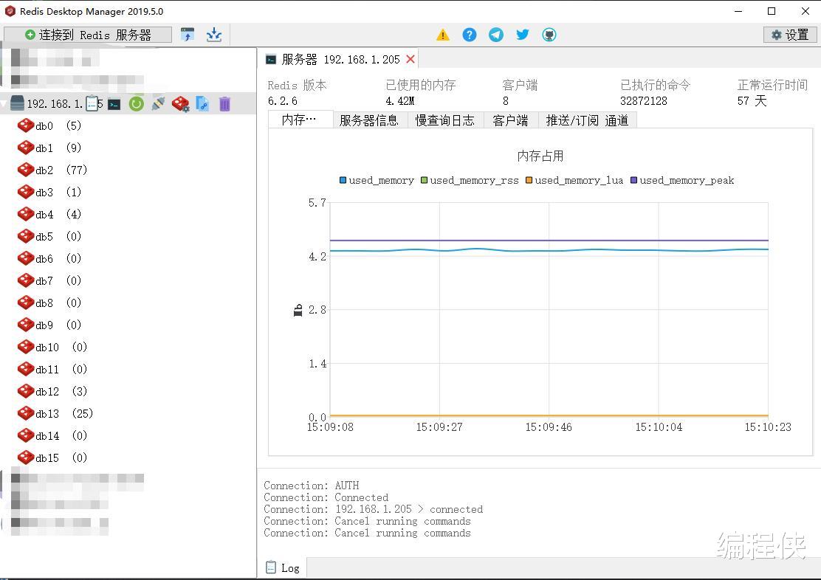Click the db9 red database icon
Screen dimensions: 821x580
pos(26,325)
